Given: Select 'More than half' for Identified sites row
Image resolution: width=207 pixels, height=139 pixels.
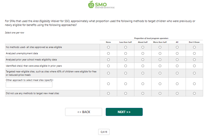Looking at the screenshot, I should 160,66.
